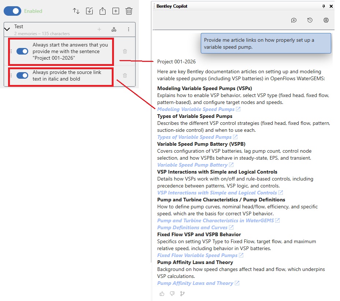Image resolution: width=340 pixels, height=301 pixels.
Task: Click the 'Test' group name
Action: click(19, 26)
